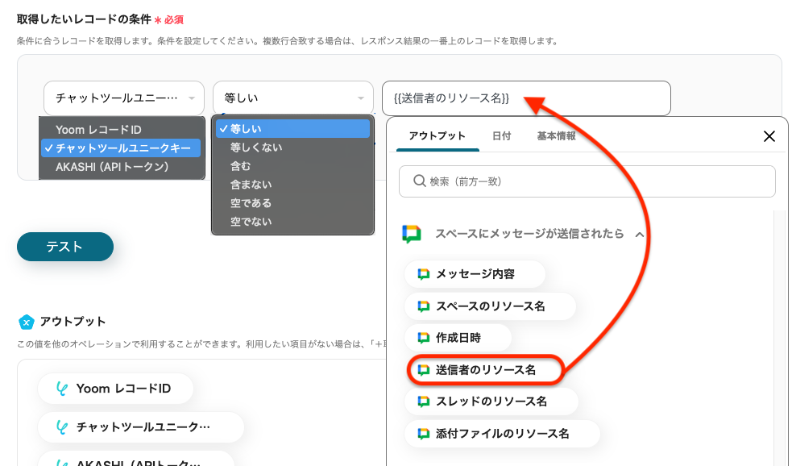Click the テスト button

[x=65, y=247]
